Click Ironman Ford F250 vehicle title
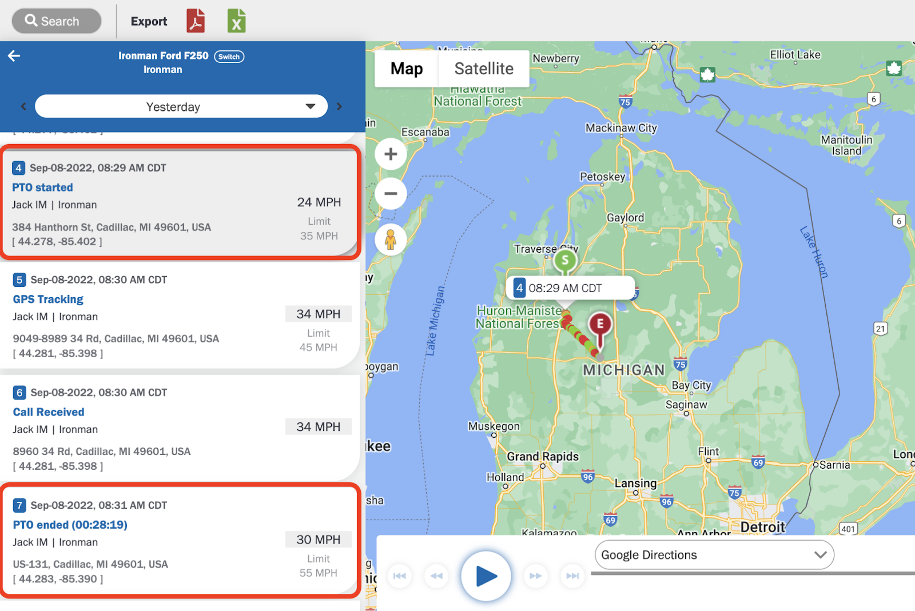Viewport: 915px width, 611px height. (x=164, y=55)
